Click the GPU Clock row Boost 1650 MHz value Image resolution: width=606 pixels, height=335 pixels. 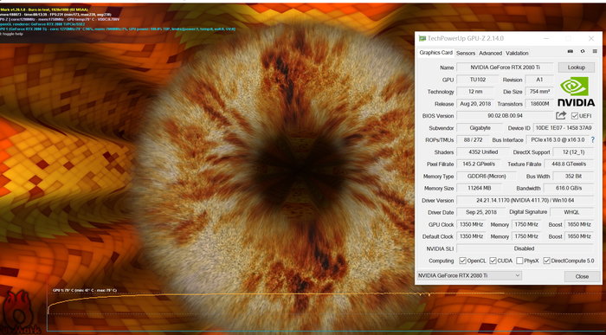pyautogui.click(x=579, y=224)
